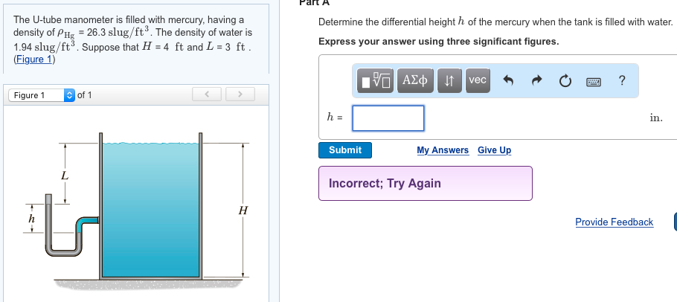Screen dimensions: 677x302
Task: Open the question mark help
Action: click(x=622, y=80)
